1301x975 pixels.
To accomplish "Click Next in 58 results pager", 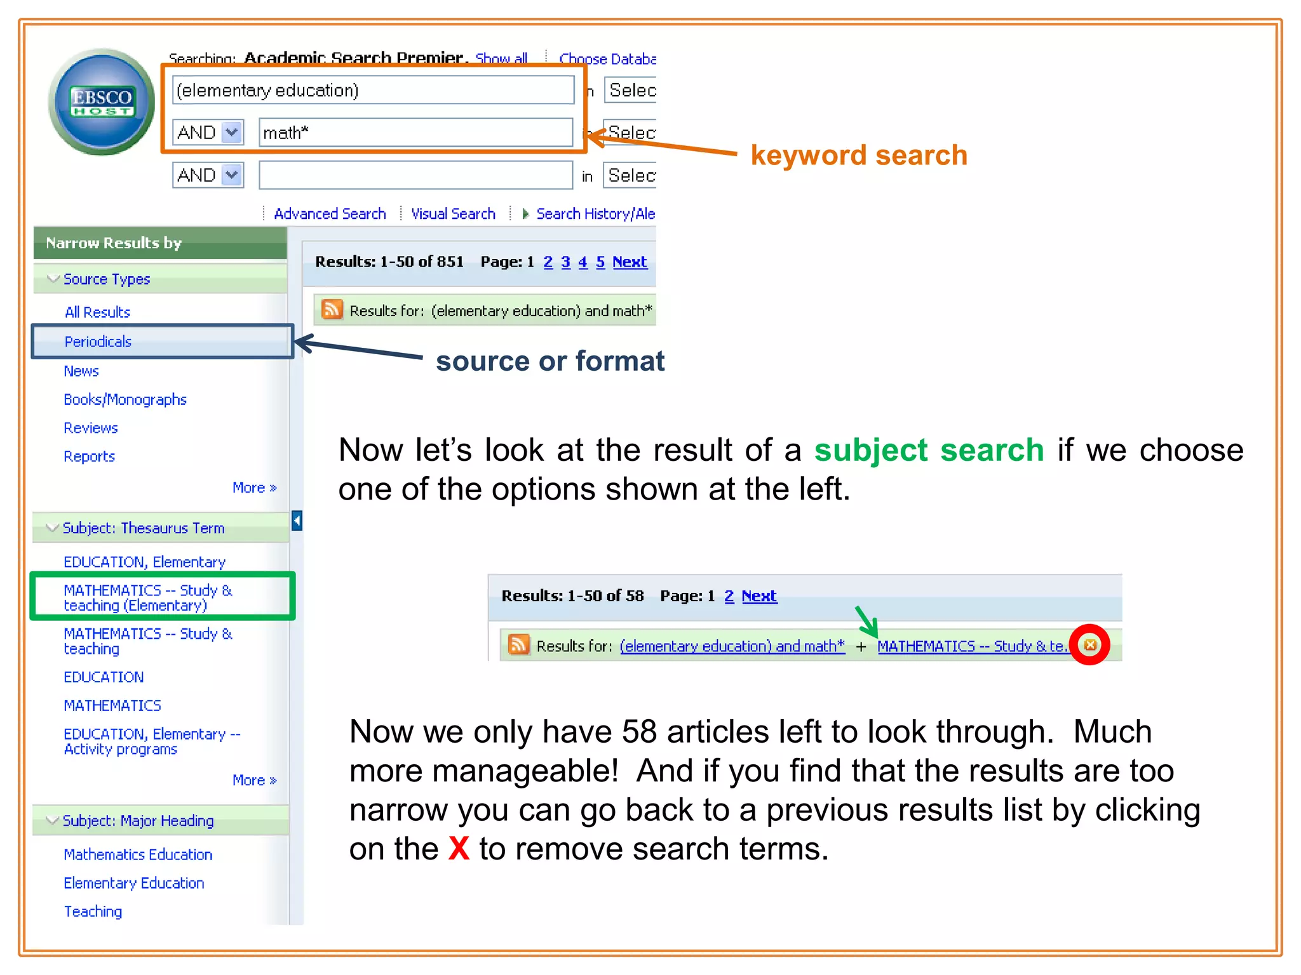I will [759, 595].
